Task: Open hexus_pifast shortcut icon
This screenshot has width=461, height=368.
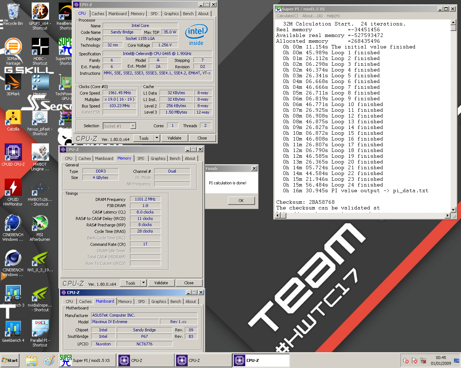Action: click(x=40, y=122)
